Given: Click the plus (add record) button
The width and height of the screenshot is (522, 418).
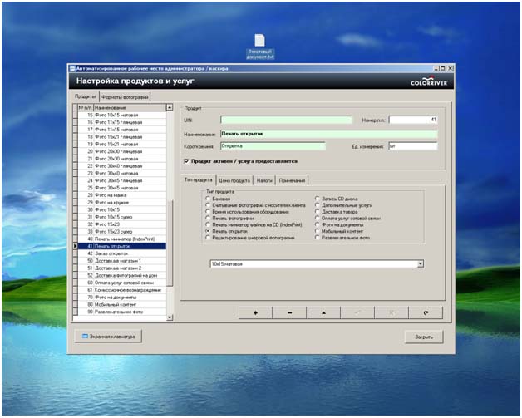Looking at the screenshot, I should point(254,312).
